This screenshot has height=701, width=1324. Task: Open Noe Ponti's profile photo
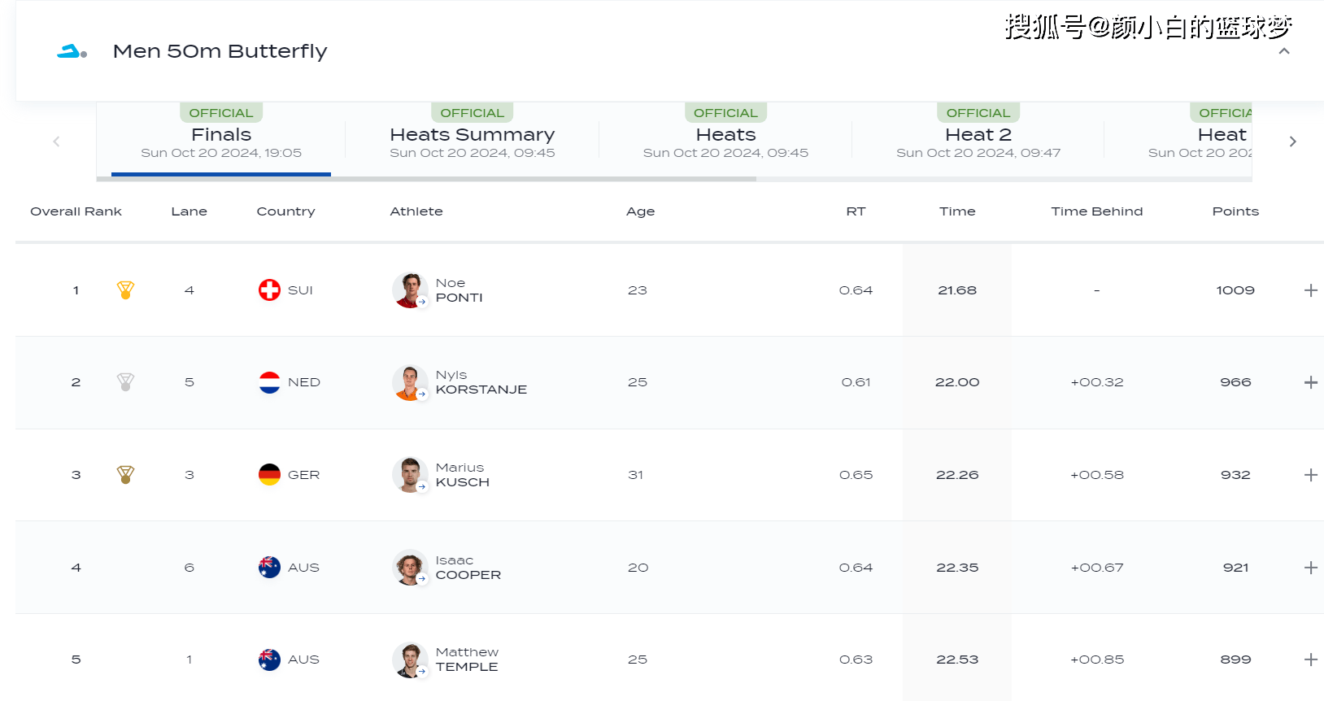coord(410,290)
